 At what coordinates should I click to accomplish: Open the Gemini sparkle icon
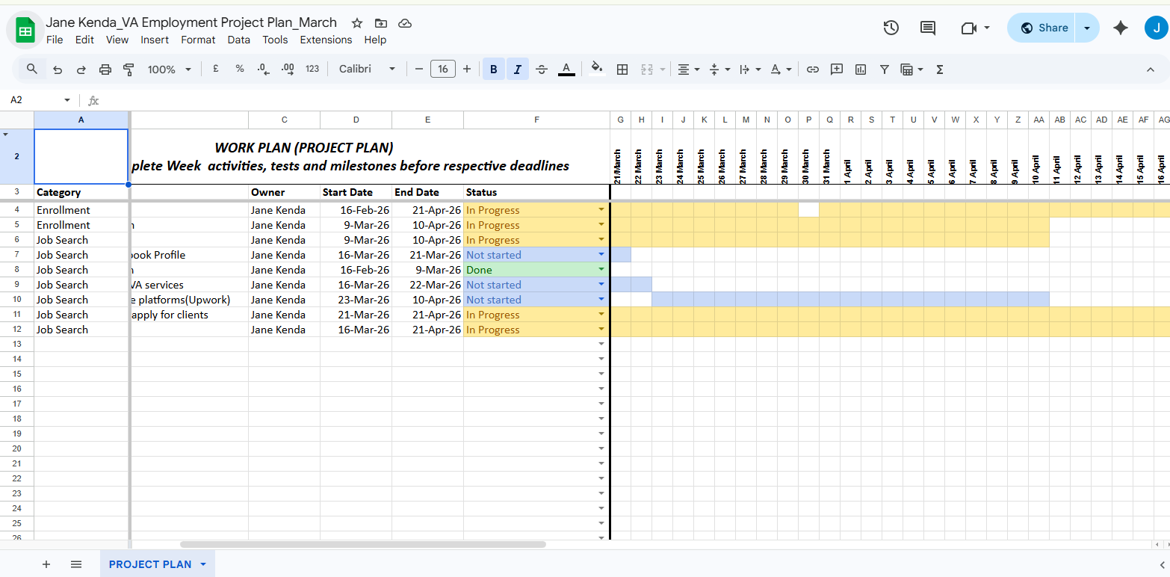1120,28
